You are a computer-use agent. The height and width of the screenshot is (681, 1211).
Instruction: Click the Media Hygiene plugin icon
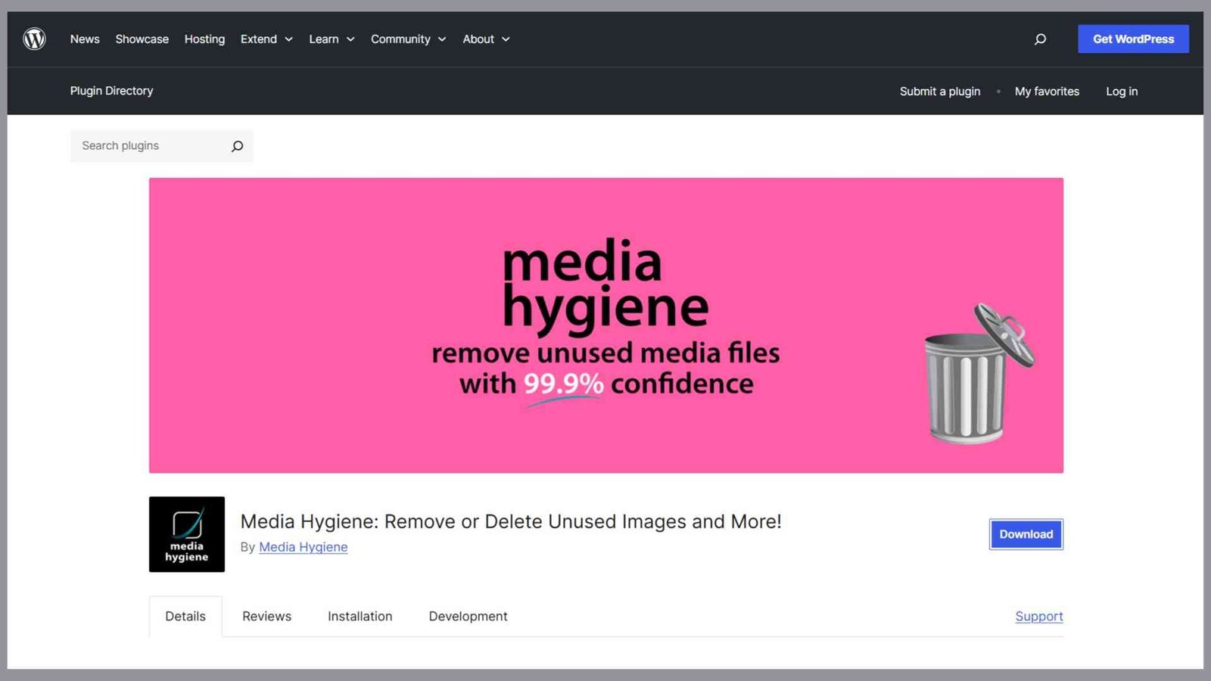pyautogui.click(x=187, y=534)
